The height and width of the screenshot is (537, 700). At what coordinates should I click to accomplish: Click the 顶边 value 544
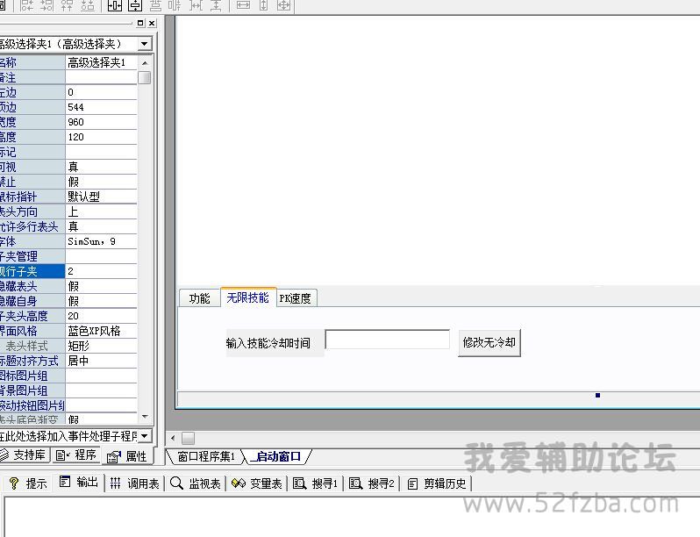102,107
